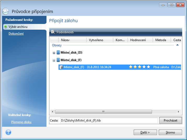187x140 pixels.
Task: Click the Kom... column header
Action: point(120,40)
